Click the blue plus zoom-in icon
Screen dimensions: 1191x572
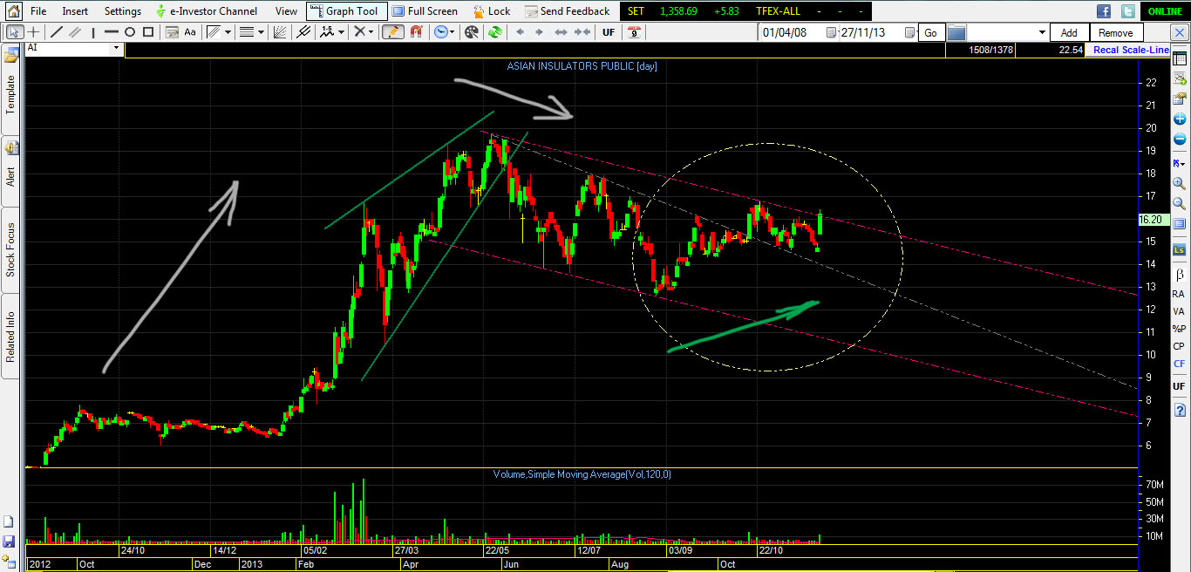tap(1179, 119)
